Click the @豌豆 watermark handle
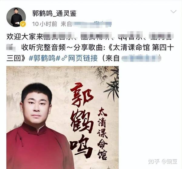Image resolution: width=182 pixels, height=169 pixels. [x=170, y=161]
